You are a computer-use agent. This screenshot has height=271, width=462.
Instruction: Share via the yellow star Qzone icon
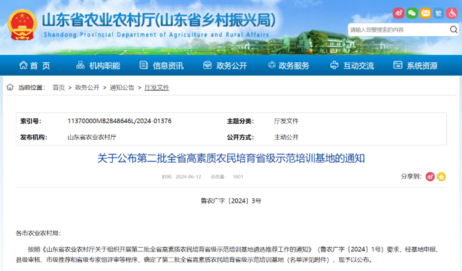coord(441,177)
